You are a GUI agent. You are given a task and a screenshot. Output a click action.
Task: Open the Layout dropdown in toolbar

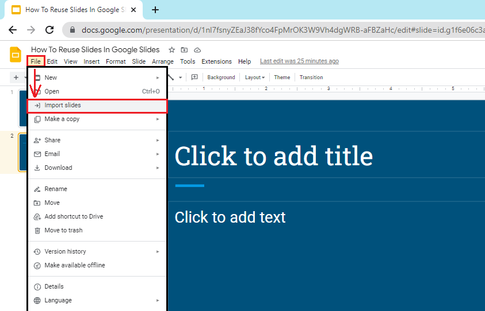click(254, 77)
